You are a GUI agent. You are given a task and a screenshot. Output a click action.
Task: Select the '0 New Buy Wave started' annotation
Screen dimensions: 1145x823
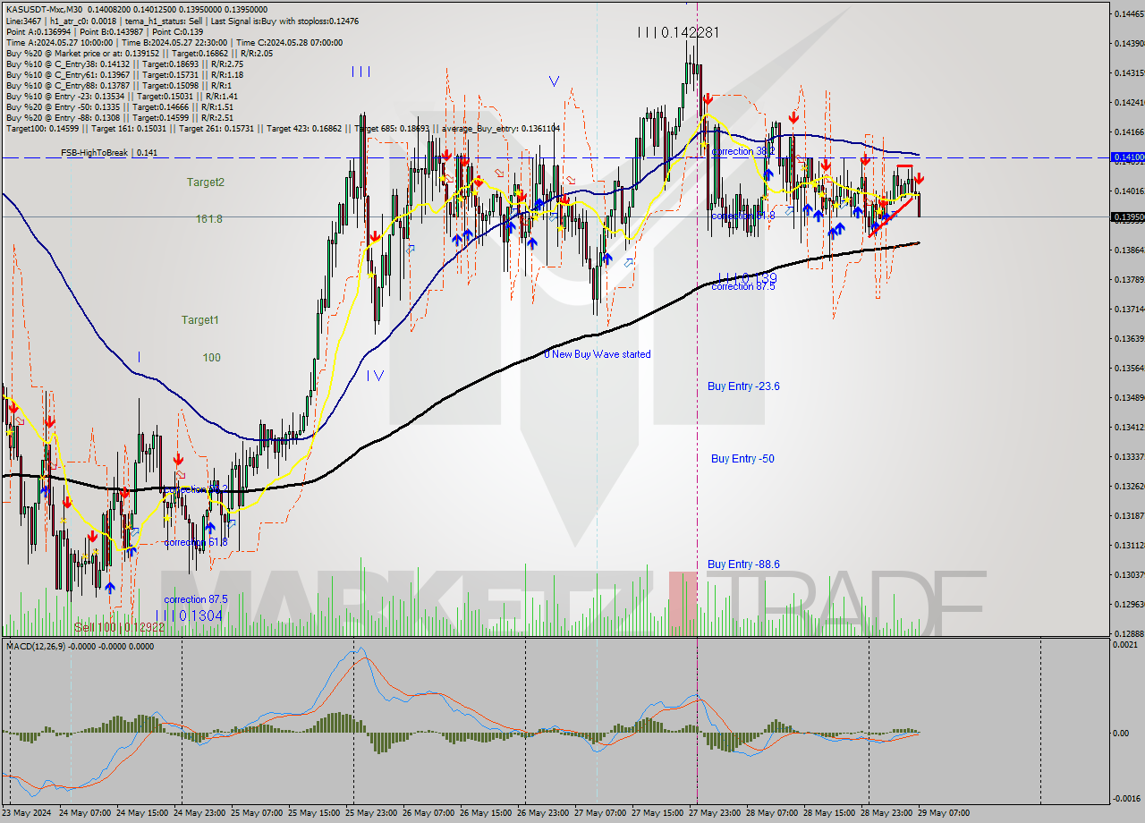598,354
